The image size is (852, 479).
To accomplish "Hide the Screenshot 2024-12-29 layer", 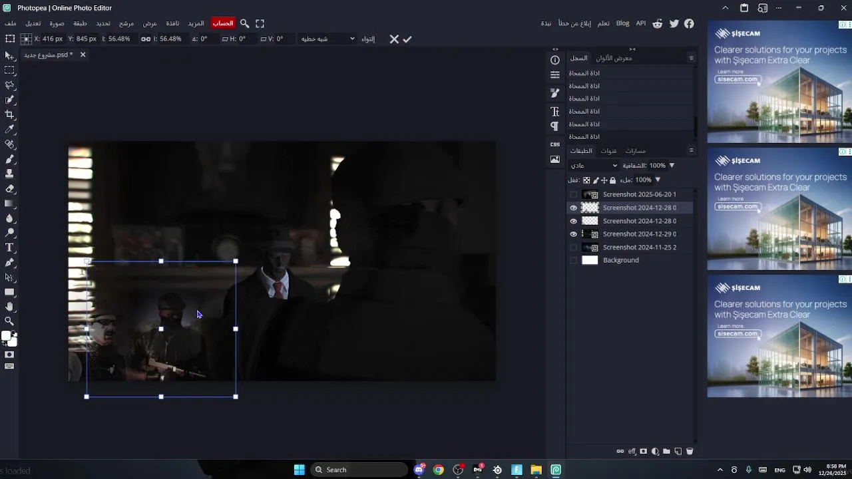I will pyautogui.click(x=574, y=234).
